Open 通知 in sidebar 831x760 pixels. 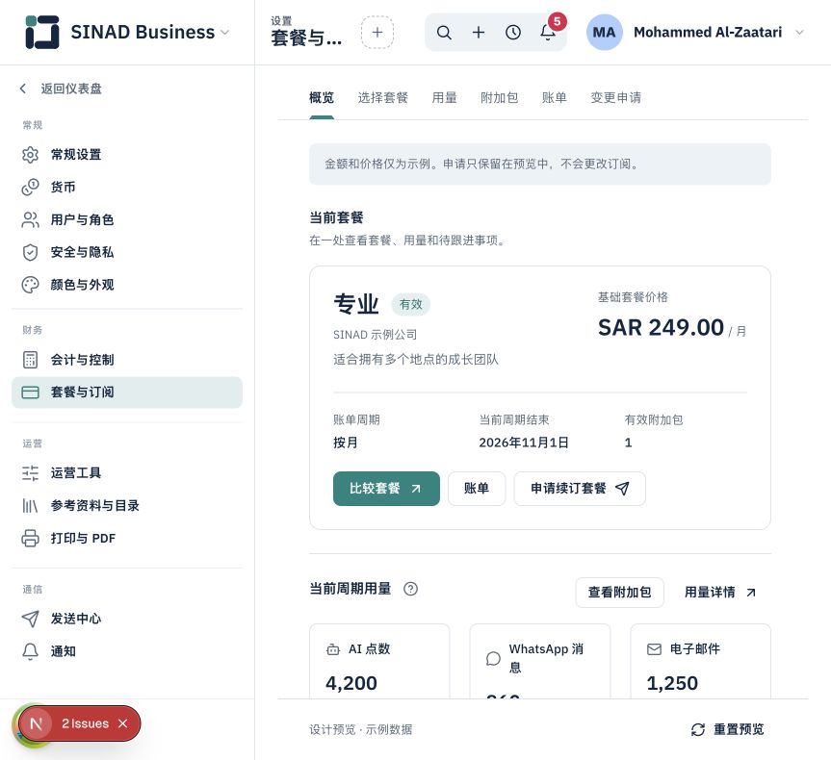127,651
